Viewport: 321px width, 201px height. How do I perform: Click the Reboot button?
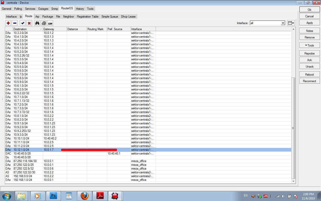(309, 74)
